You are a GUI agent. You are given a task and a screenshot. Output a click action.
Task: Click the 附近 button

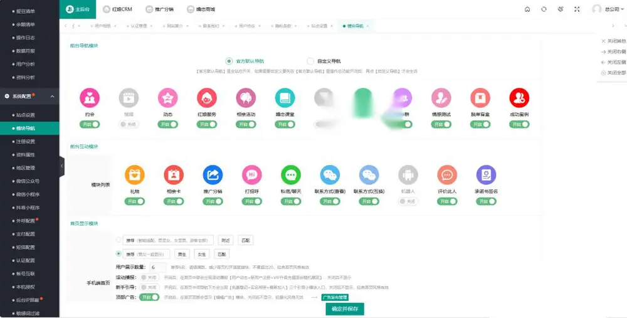pyautogui.click(x=226, y=240)
